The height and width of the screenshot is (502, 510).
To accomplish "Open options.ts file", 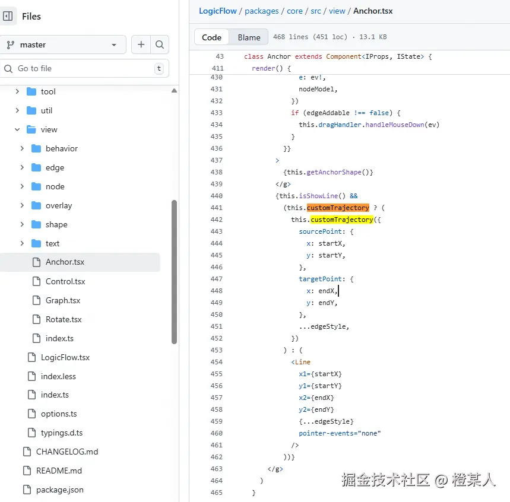I will pyautogui.click(x=59, y=414).
